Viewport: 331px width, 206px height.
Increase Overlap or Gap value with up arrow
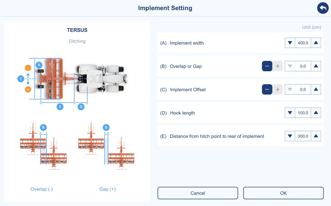(316, 66)
